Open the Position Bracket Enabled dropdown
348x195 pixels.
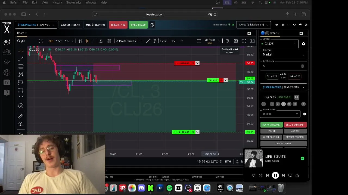[x=280, y=114]
